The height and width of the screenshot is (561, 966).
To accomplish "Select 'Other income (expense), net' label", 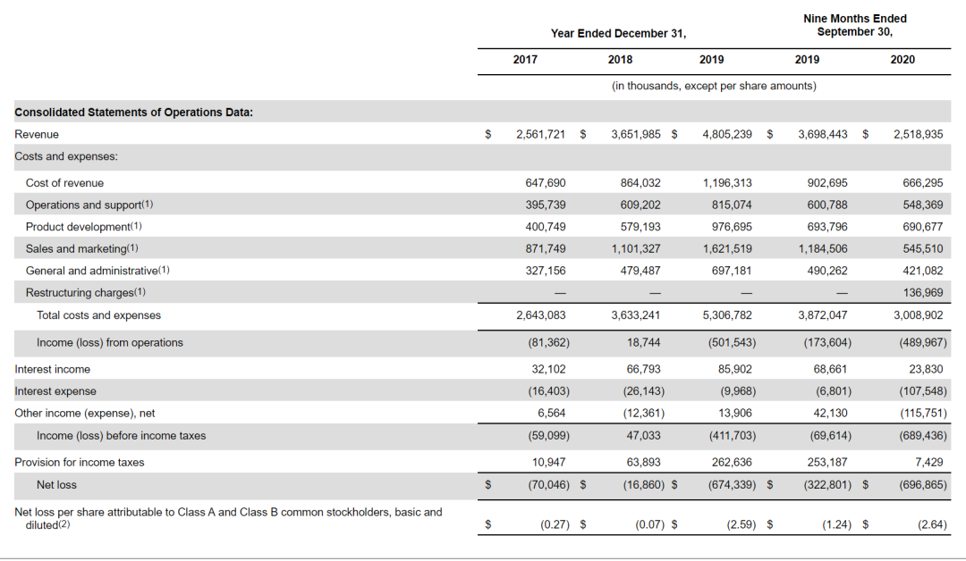I will (x=85, y=414).
